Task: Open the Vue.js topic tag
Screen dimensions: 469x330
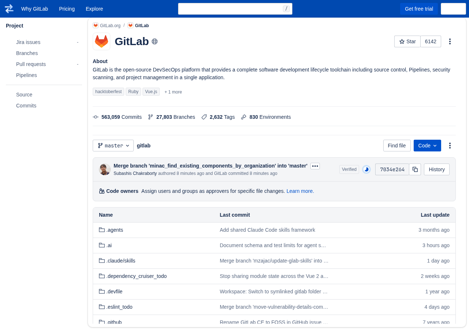Action: point(151,92)
